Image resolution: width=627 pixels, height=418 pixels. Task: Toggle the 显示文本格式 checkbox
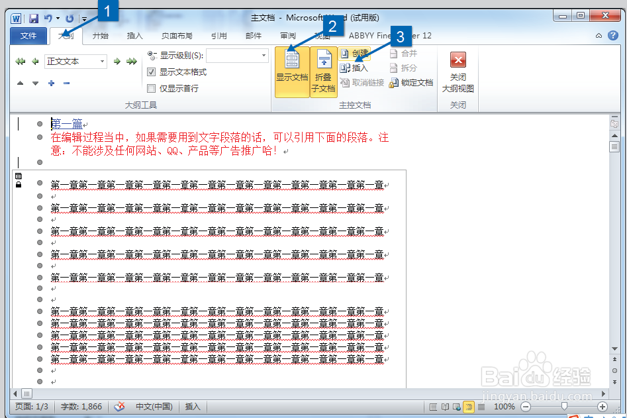pos(151,72)
